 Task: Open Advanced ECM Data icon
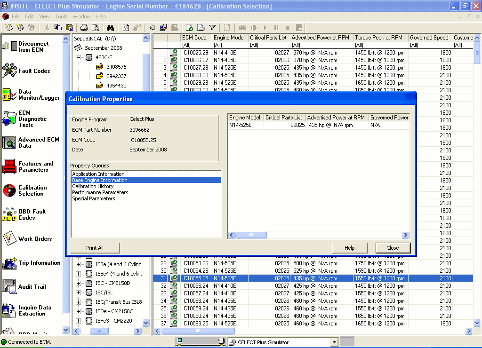point(9,142)
